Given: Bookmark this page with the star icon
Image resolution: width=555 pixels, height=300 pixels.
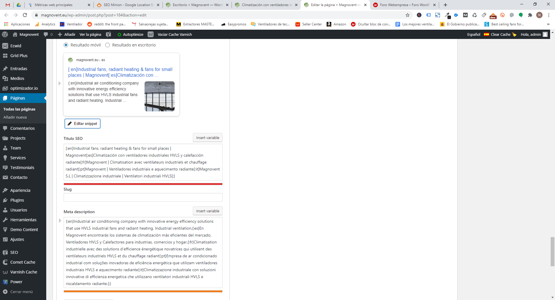Looking at the screenshot, I should tap(408, 15).
